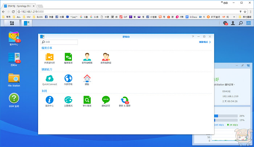Click the 26% usage bar in widget
The height and width of the screenshot is (147, 254).
click(226, 116)
